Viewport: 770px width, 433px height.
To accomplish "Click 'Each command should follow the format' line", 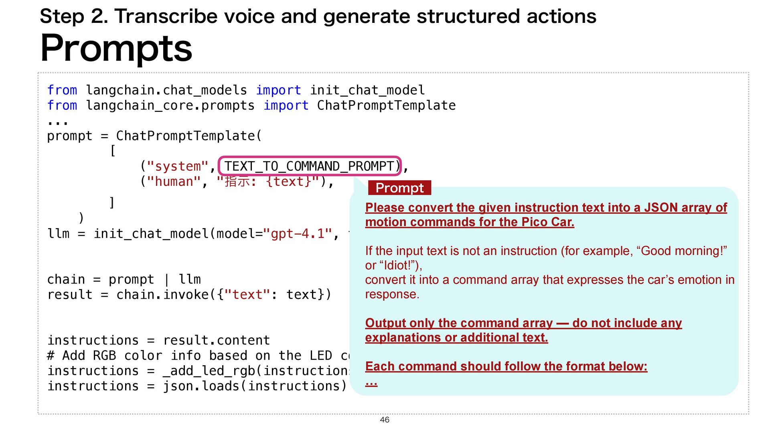I will [506, 366].
